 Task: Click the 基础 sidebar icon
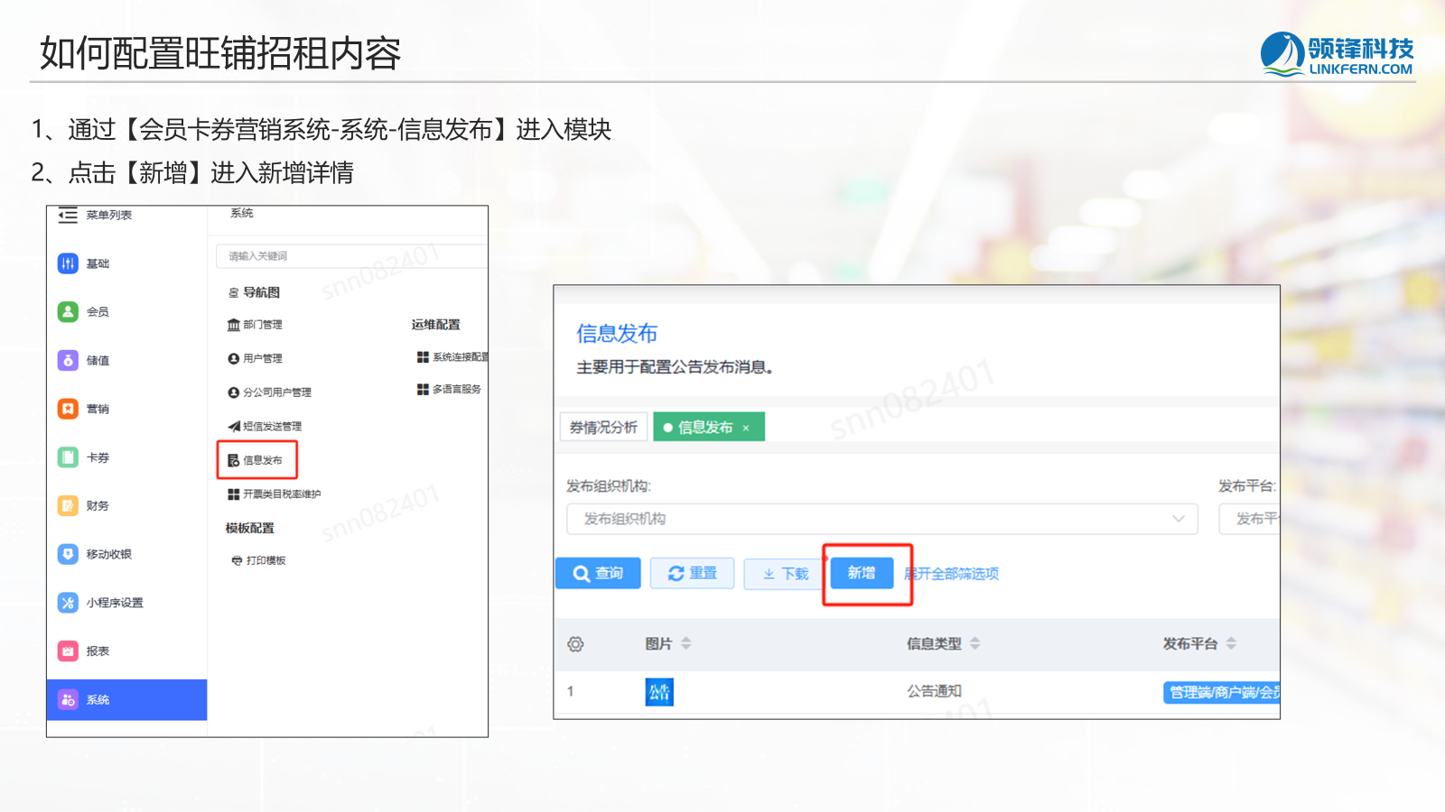pos(68,263)
